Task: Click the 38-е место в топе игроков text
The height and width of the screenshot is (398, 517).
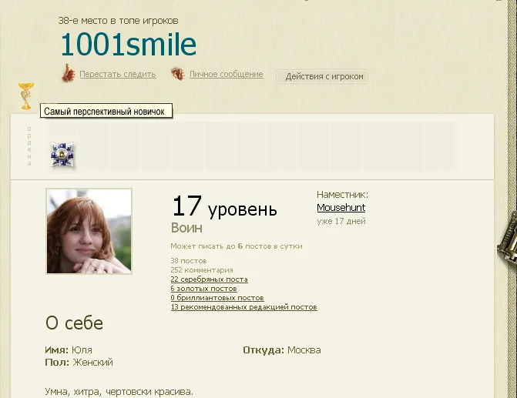Action: click(123, 21)
